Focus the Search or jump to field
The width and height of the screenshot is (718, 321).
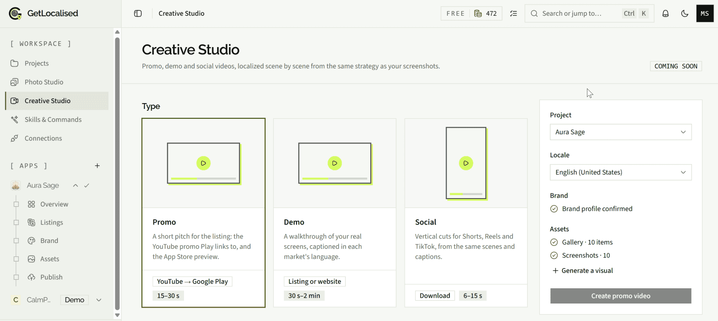click(x=589, y=13)
